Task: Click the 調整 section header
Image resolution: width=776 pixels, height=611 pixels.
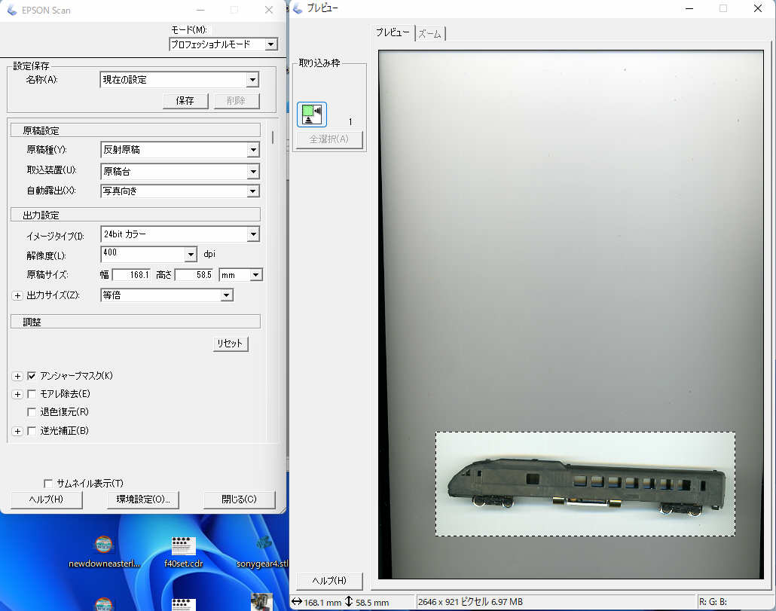Action: coord(135,322)
